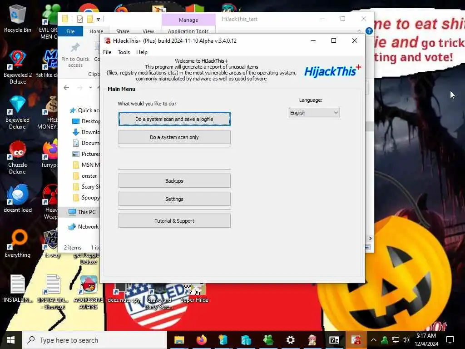Open the HiJackThis File menu
The height and width of the screenshot is (349, 465).
(107, 52)
